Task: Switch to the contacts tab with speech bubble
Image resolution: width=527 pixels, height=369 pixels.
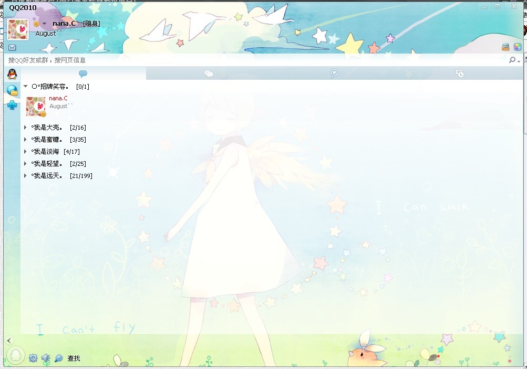Action: [x=83, y=73]
